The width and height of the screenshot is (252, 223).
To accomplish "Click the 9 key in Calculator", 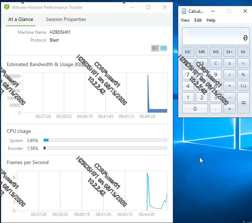I will pyautogui.click(x=216, y=75).
